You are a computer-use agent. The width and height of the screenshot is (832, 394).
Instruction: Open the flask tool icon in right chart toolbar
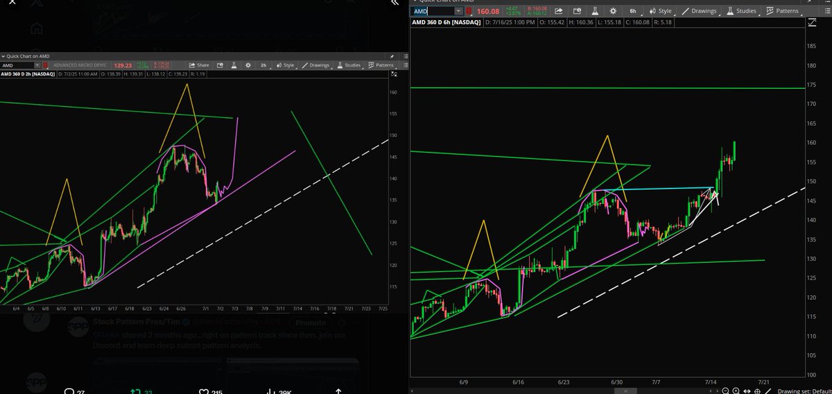point(595,11)
